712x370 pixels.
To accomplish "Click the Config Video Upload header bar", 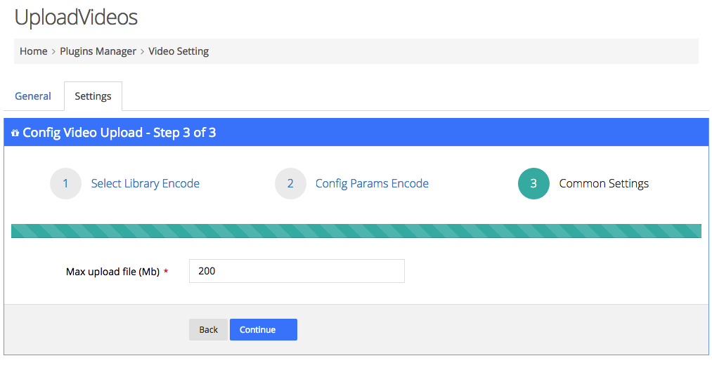I will click(x=356, y=133).
